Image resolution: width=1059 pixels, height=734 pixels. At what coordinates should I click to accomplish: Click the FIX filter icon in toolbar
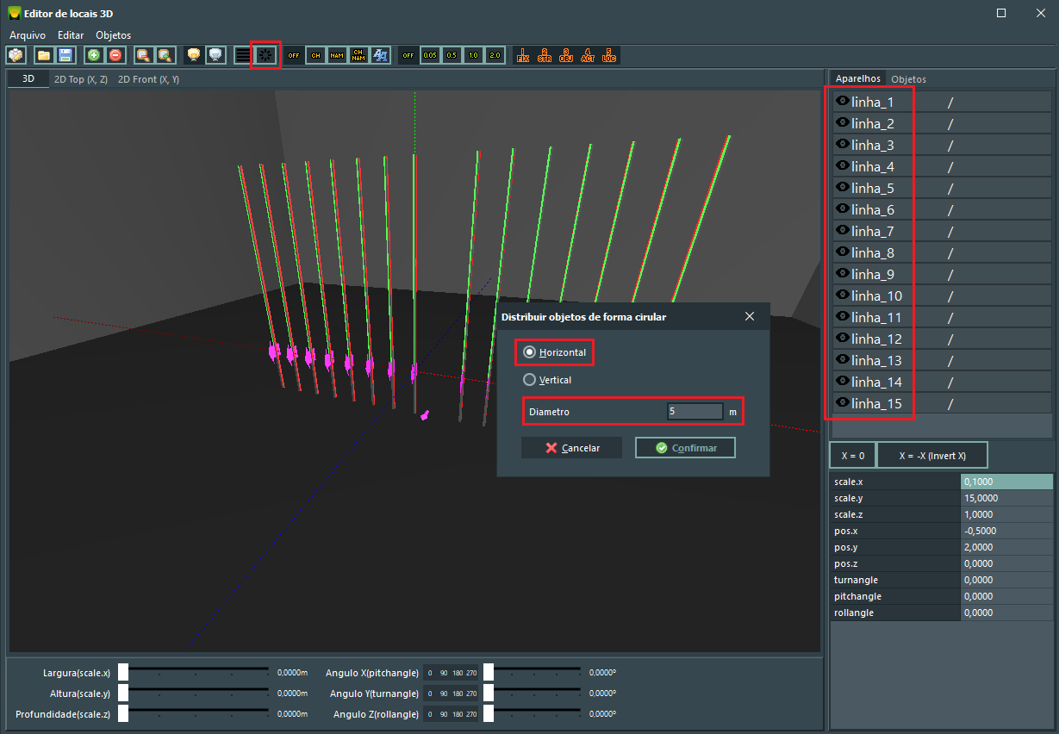522,55
